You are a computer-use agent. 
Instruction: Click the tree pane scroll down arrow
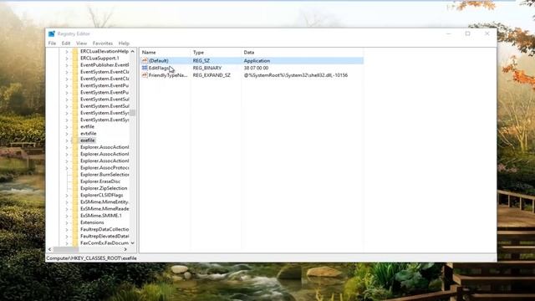point(133,243)
